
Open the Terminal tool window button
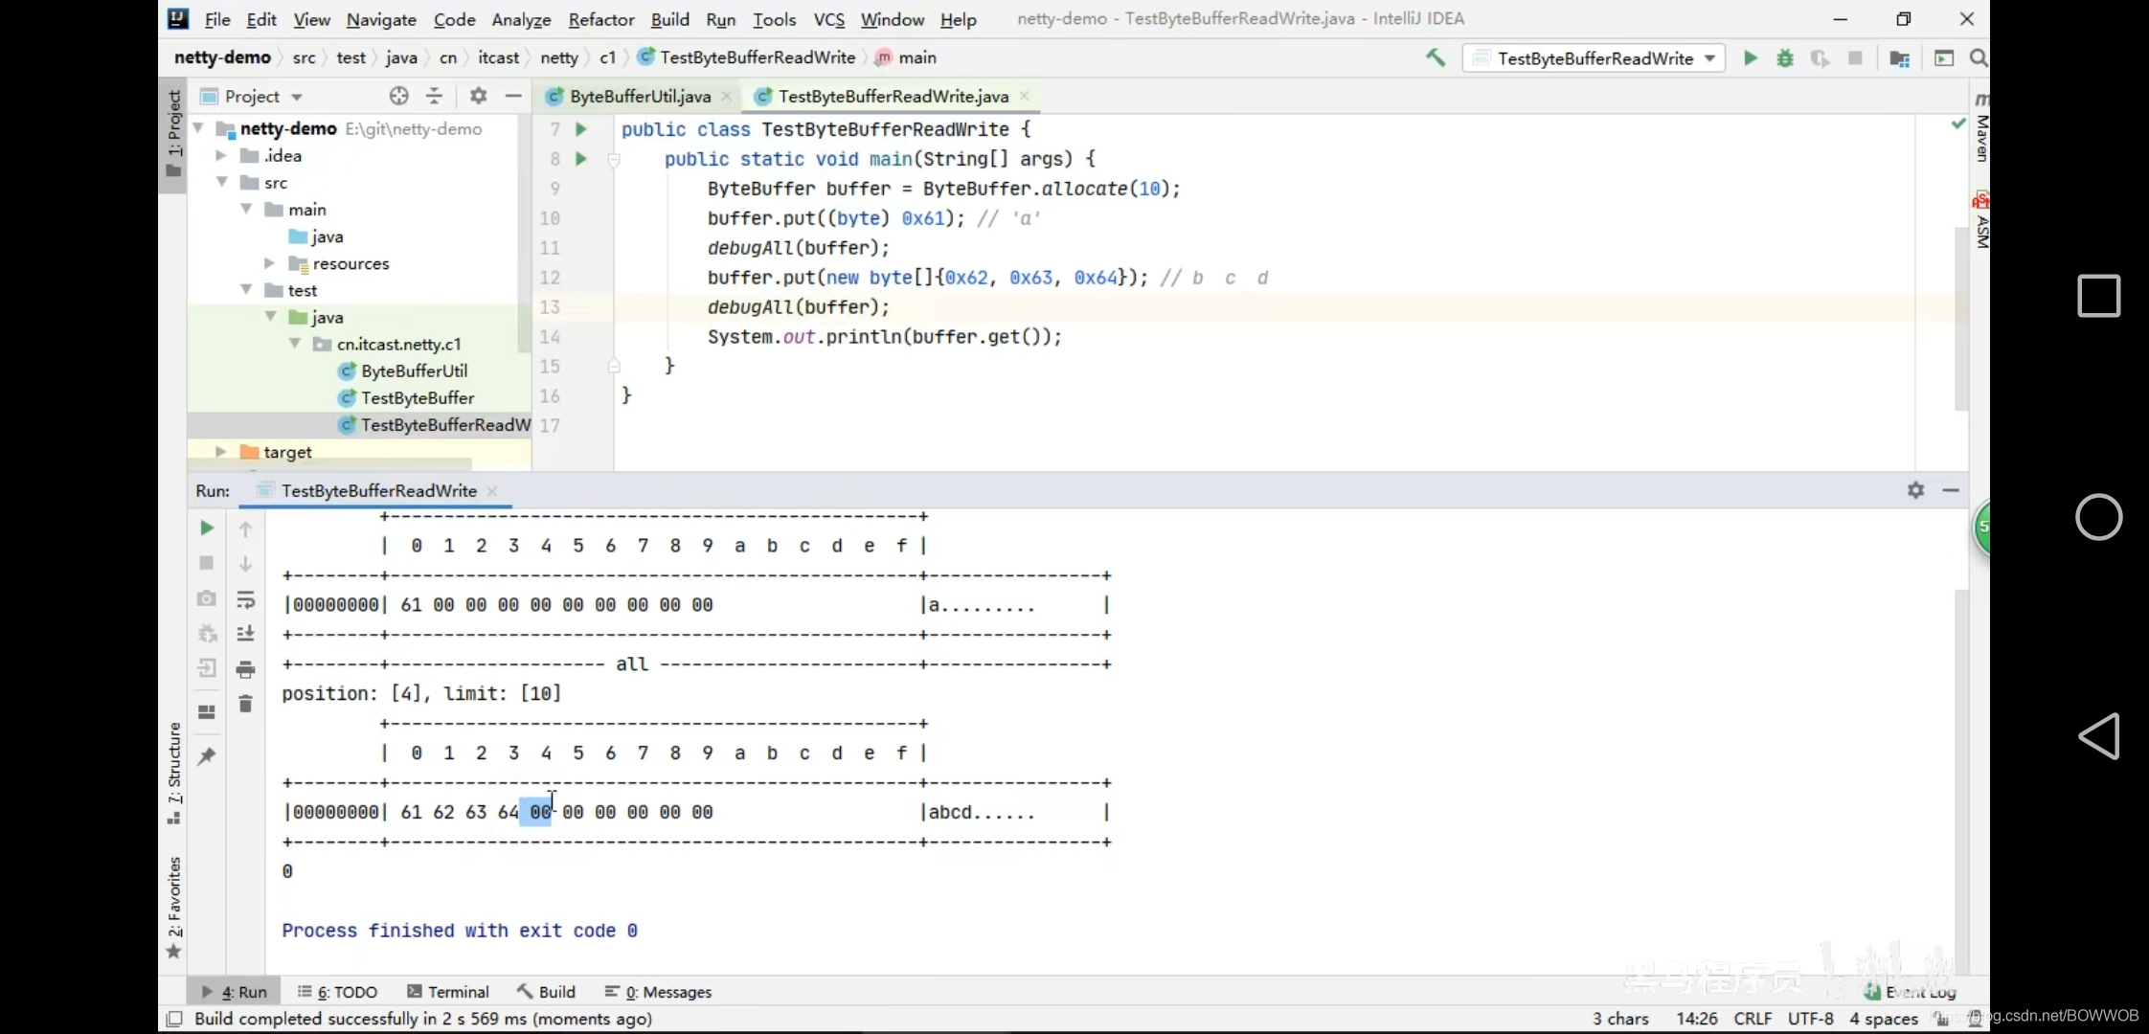447,992
